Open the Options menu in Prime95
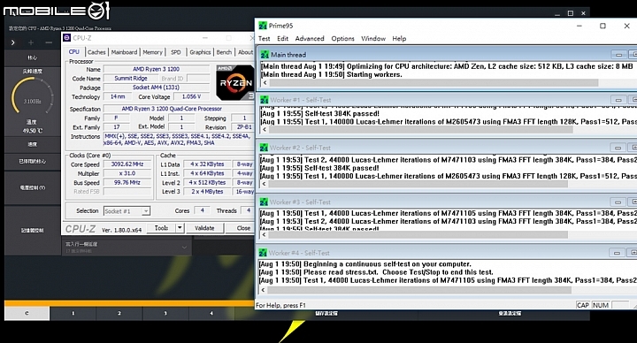The image size is (637, 343). [343, 39]
